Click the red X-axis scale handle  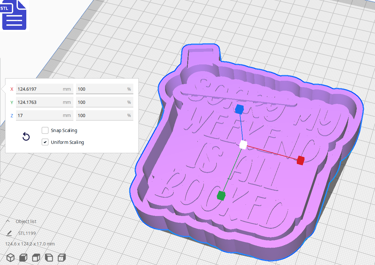coord(300,161)
